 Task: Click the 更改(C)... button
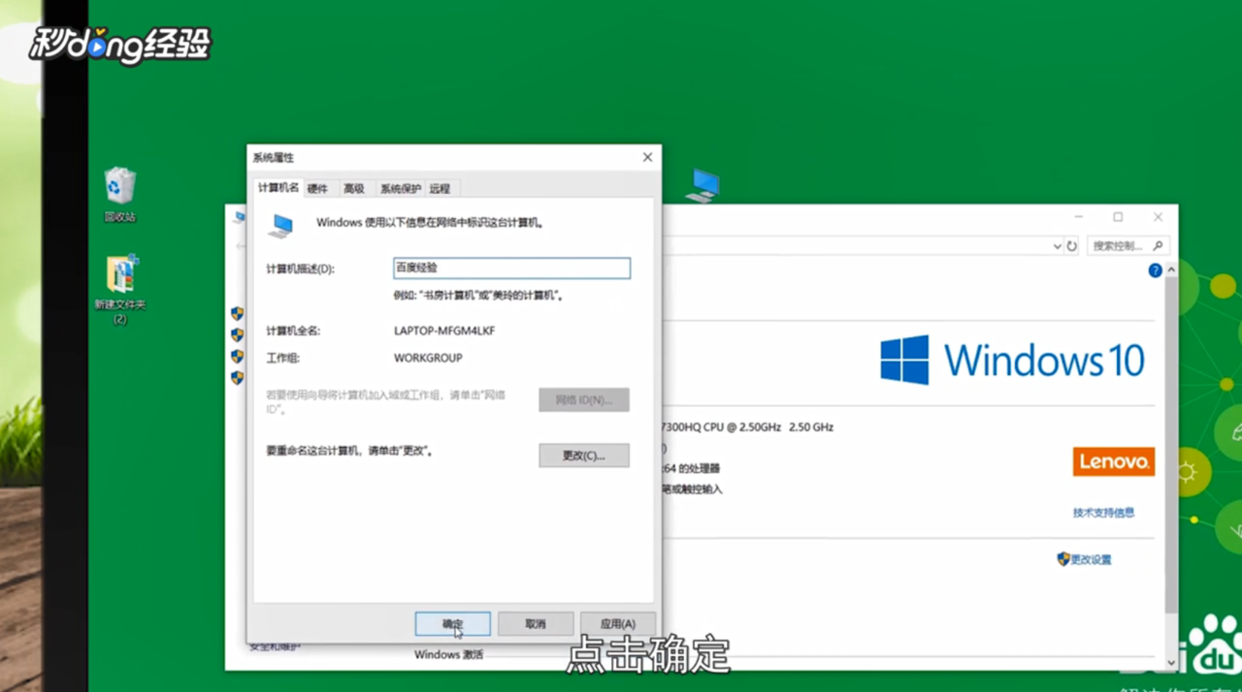click(584, 456)
